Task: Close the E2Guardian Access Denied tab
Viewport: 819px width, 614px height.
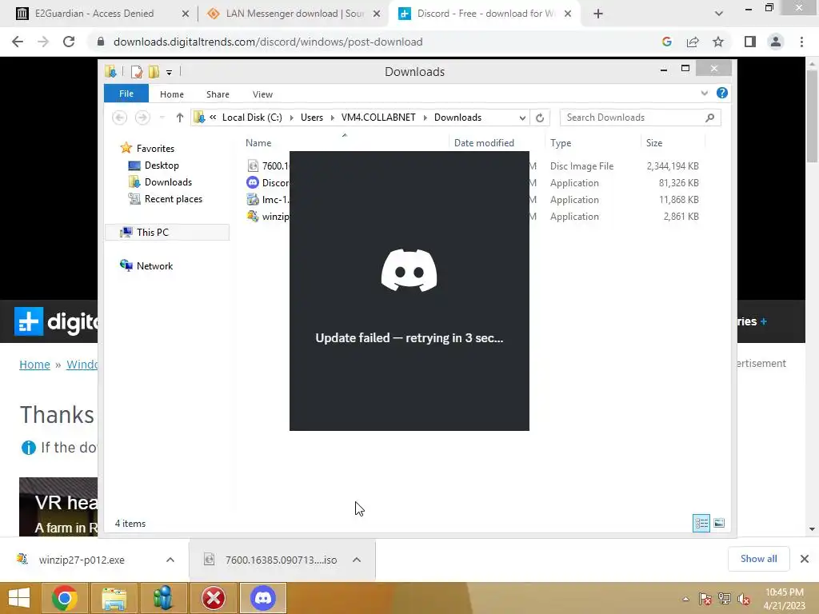Action: (x=185, y=14)
